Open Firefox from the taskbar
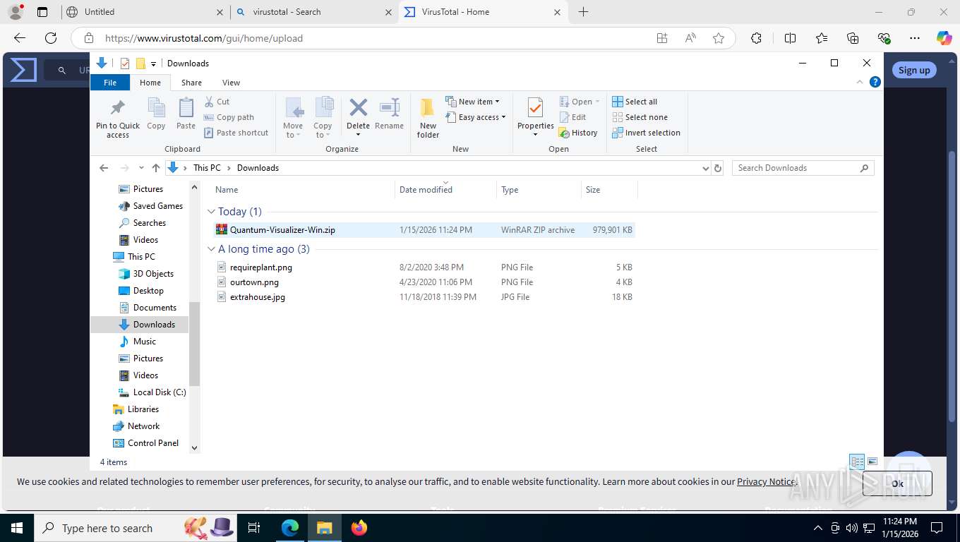This screenshot has height=542, width=960. point(359,528)
